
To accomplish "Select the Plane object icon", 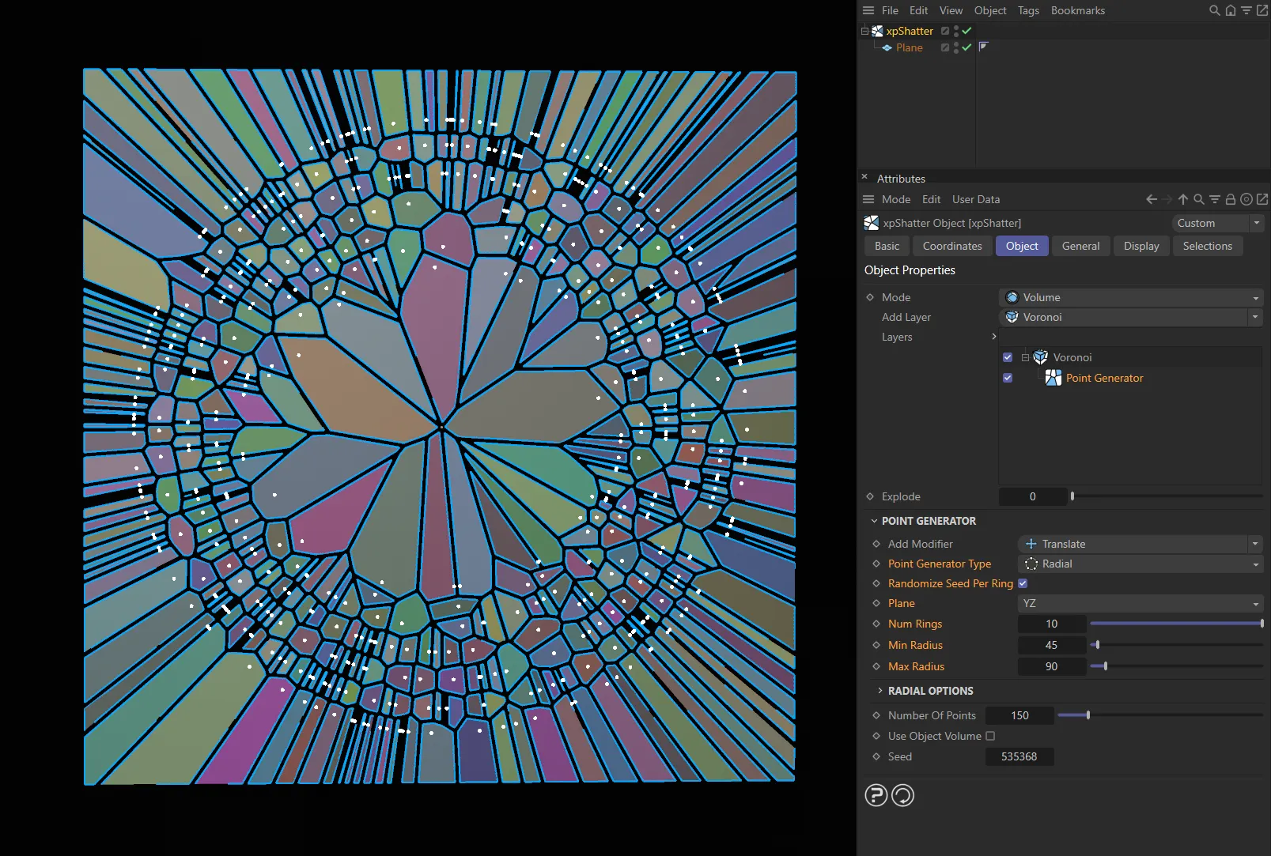I will (x=887, y=47).
